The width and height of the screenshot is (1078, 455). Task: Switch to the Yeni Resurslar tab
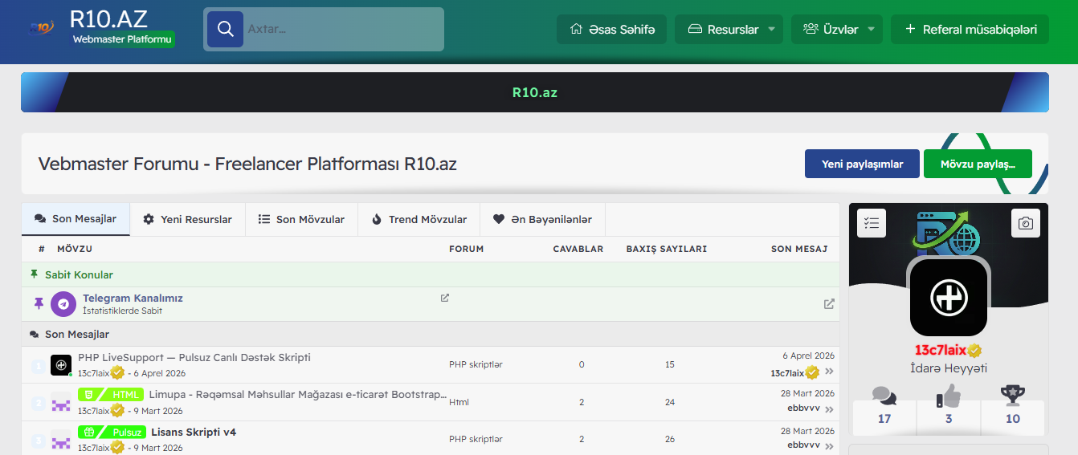pos(187,219)
